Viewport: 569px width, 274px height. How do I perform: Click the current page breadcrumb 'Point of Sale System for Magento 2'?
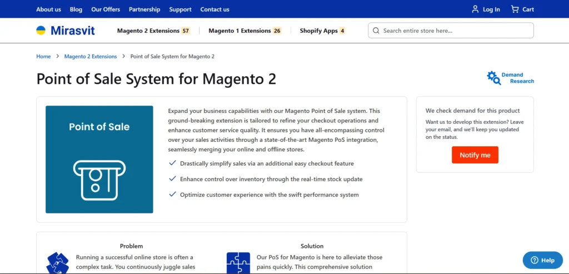point(172,57)
